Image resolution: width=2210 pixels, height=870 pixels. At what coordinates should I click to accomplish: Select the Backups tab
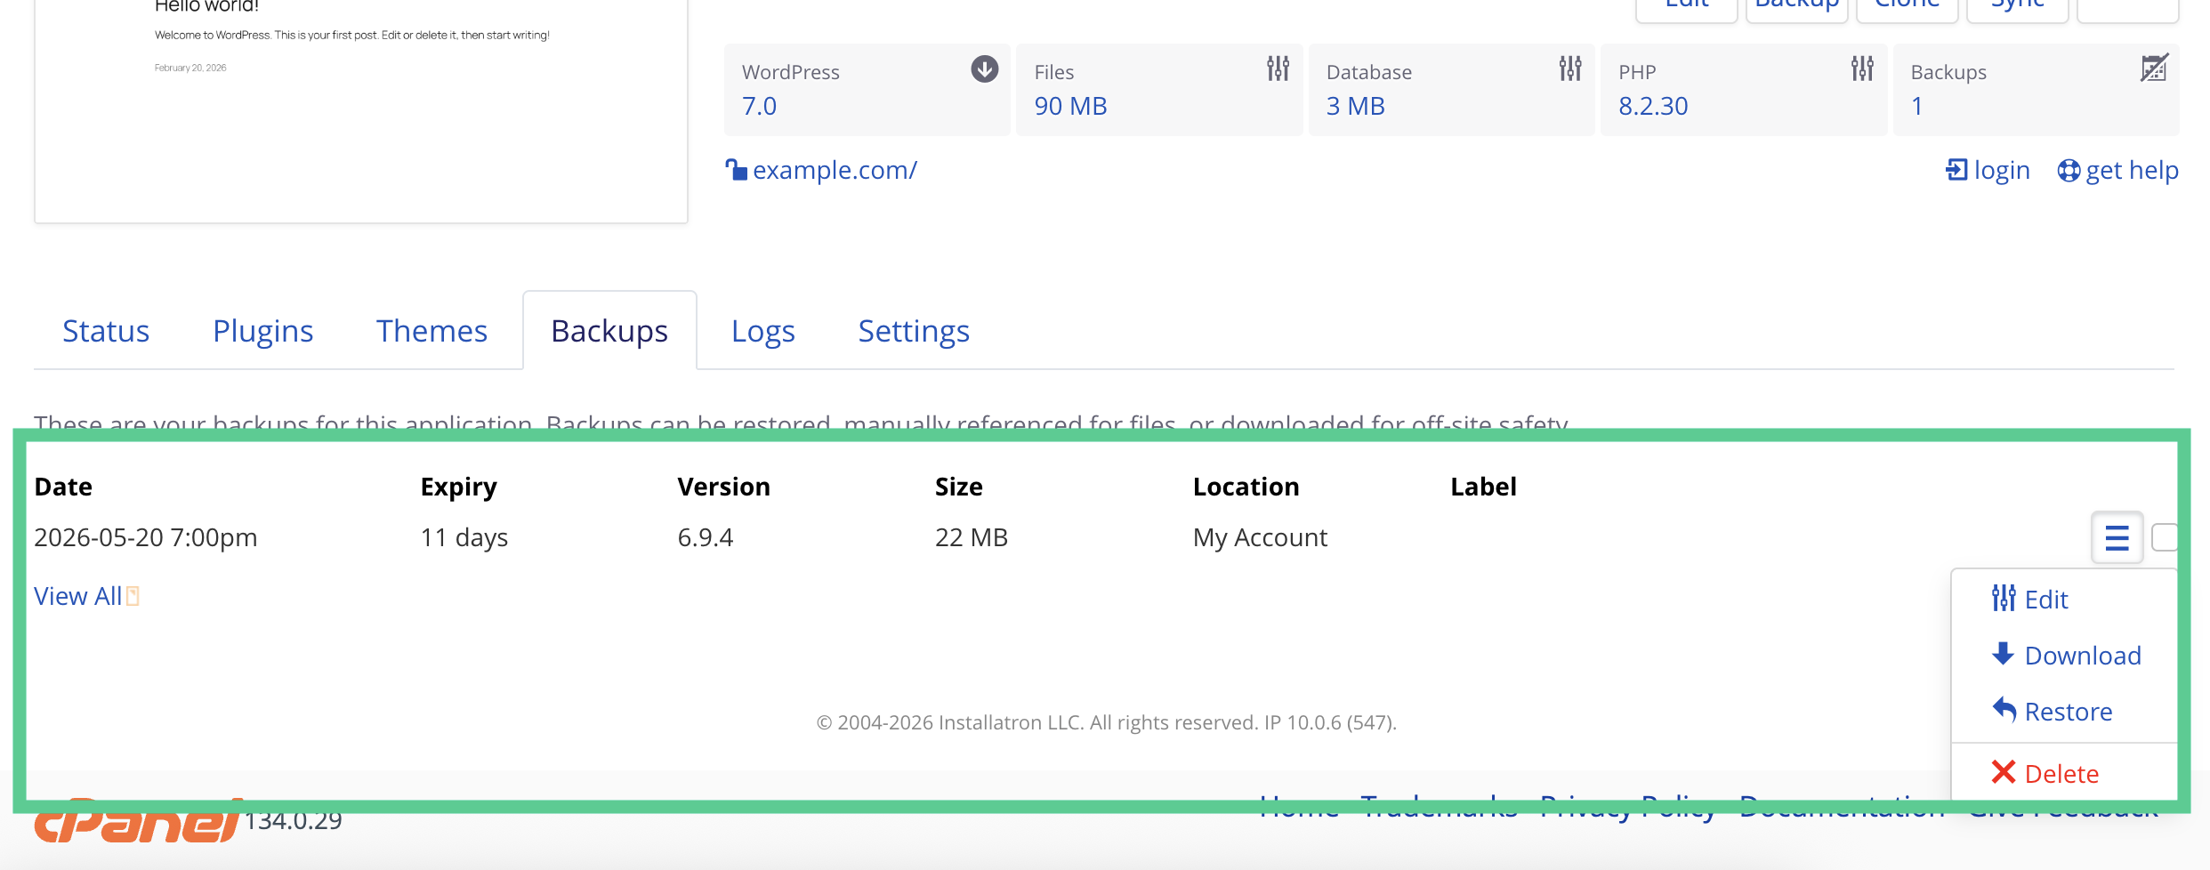[x=609, y=331]
